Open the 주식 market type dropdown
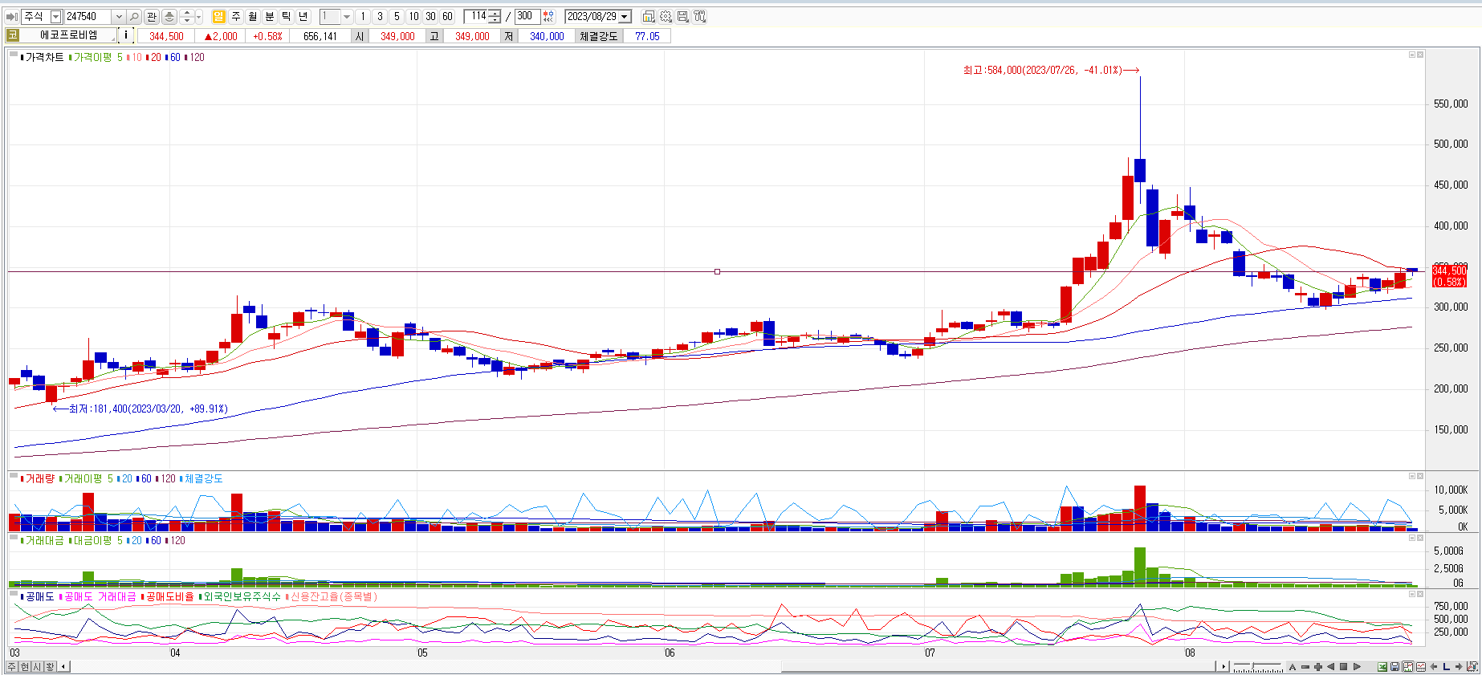 coord(55,16)
